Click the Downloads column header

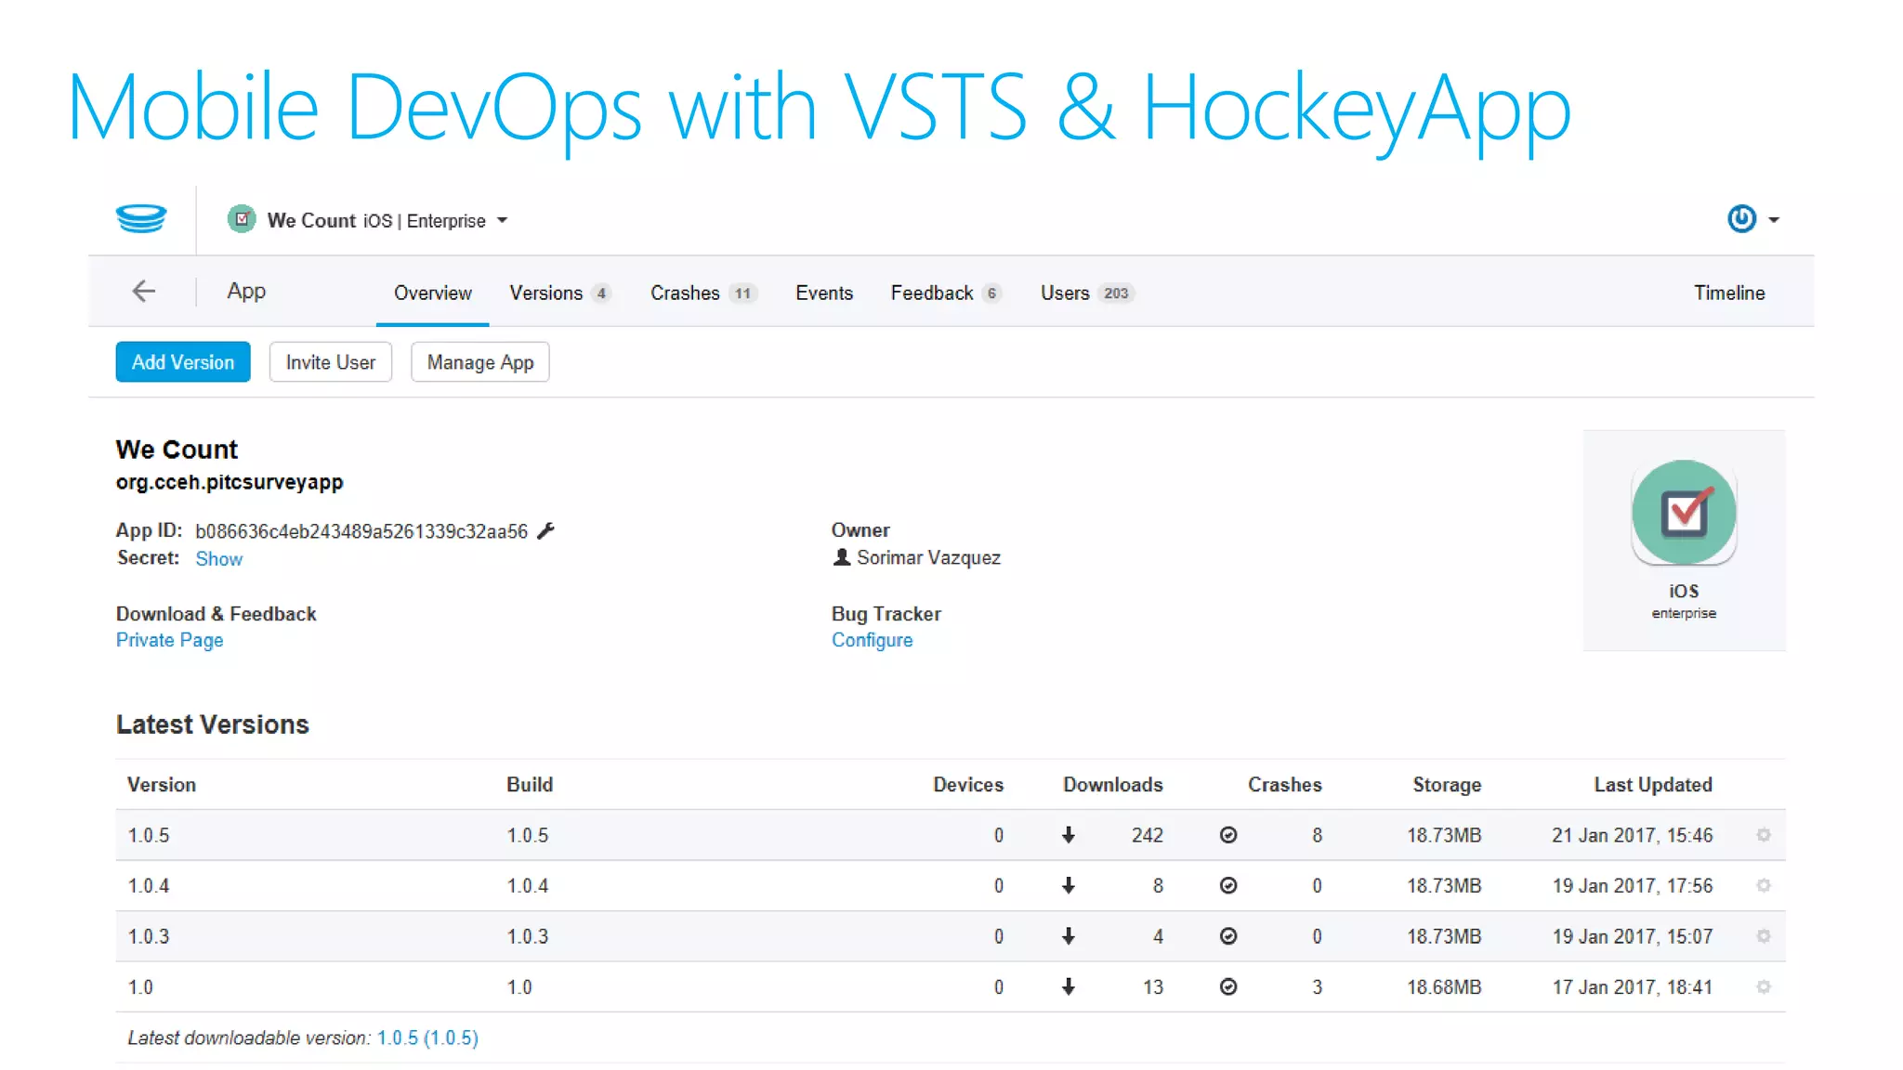(1113, 785)
